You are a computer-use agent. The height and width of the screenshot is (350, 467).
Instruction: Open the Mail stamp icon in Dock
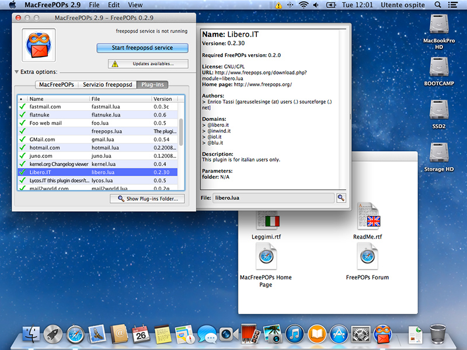pyautogui.click(x=97, y=334)
